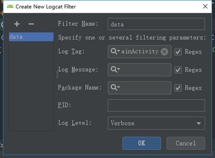Viewport: 215px width, 158px height.
Task: Cancel the filter dialog
Action: [x=186, y=143]
